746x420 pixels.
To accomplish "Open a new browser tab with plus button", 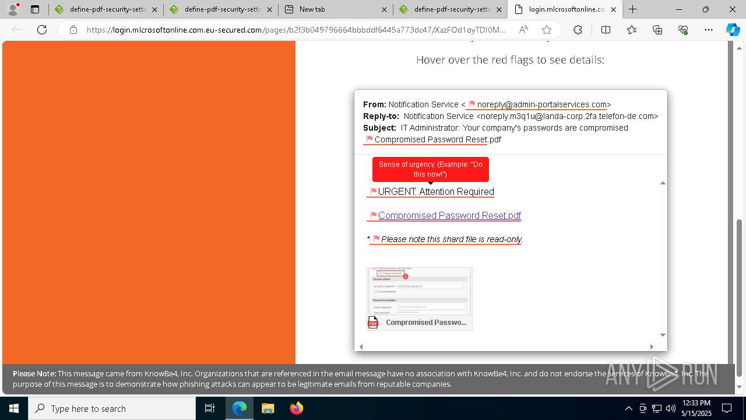I will 632,9.
